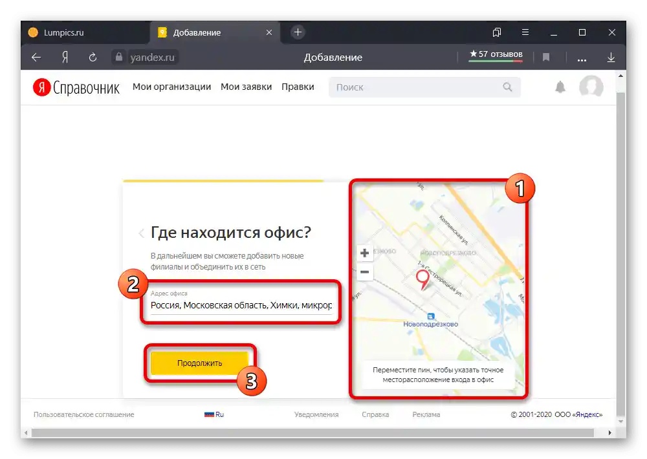Open notifications via the bell icon

click(562, 87)
